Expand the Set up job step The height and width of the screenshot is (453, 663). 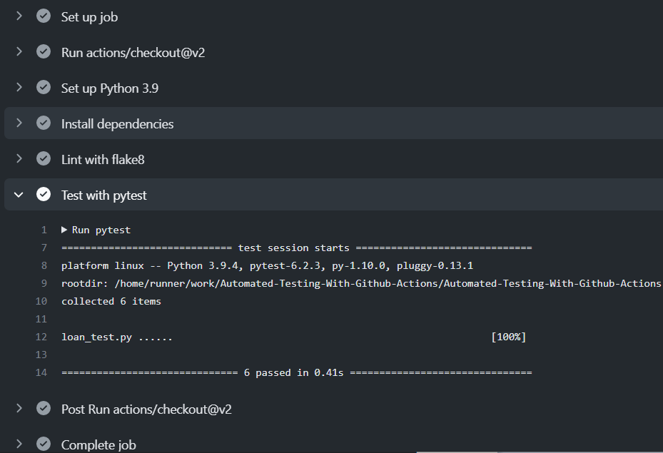19,16
